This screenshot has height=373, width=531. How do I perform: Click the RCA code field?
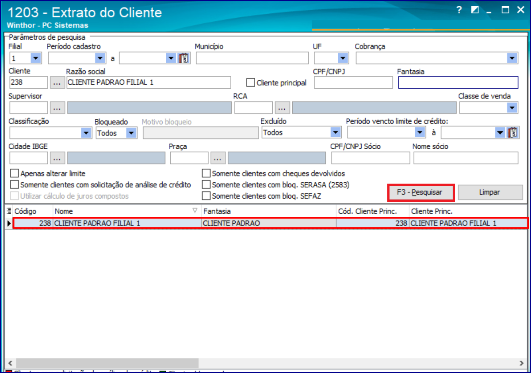(253, 108)
